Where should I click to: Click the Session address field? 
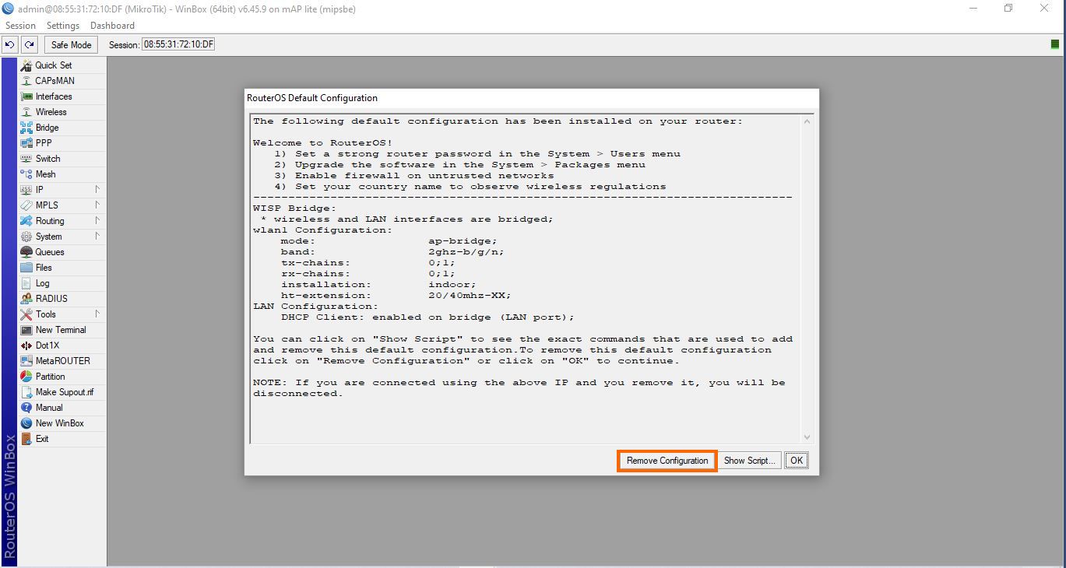point(178,45)
